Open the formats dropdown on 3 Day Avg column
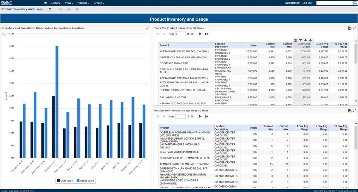 click(296, 40)
